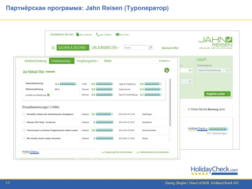Select the Hotelbewertung tab
The height and width of the screenshot is (189, 252).
click(62, 61)
